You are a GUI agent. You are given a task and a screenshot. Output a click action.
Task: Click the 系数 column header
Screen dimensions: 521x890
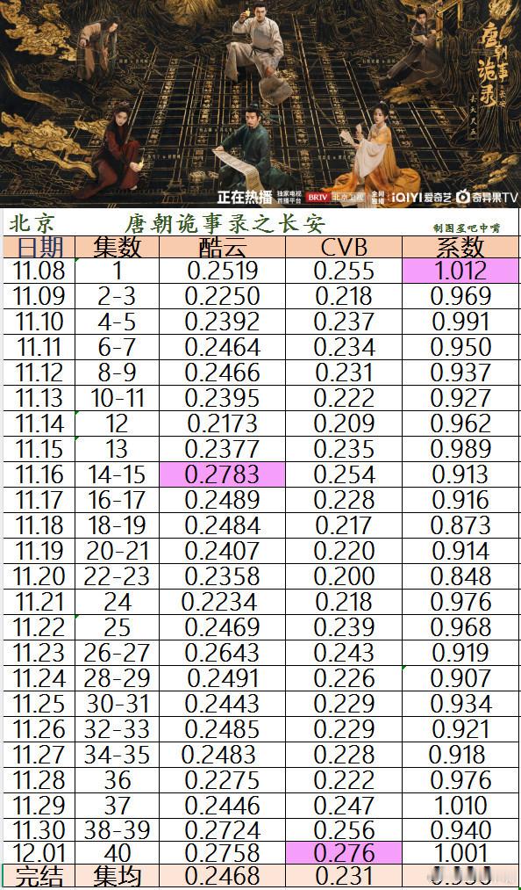pyautogui.click(x=460, y=247)
